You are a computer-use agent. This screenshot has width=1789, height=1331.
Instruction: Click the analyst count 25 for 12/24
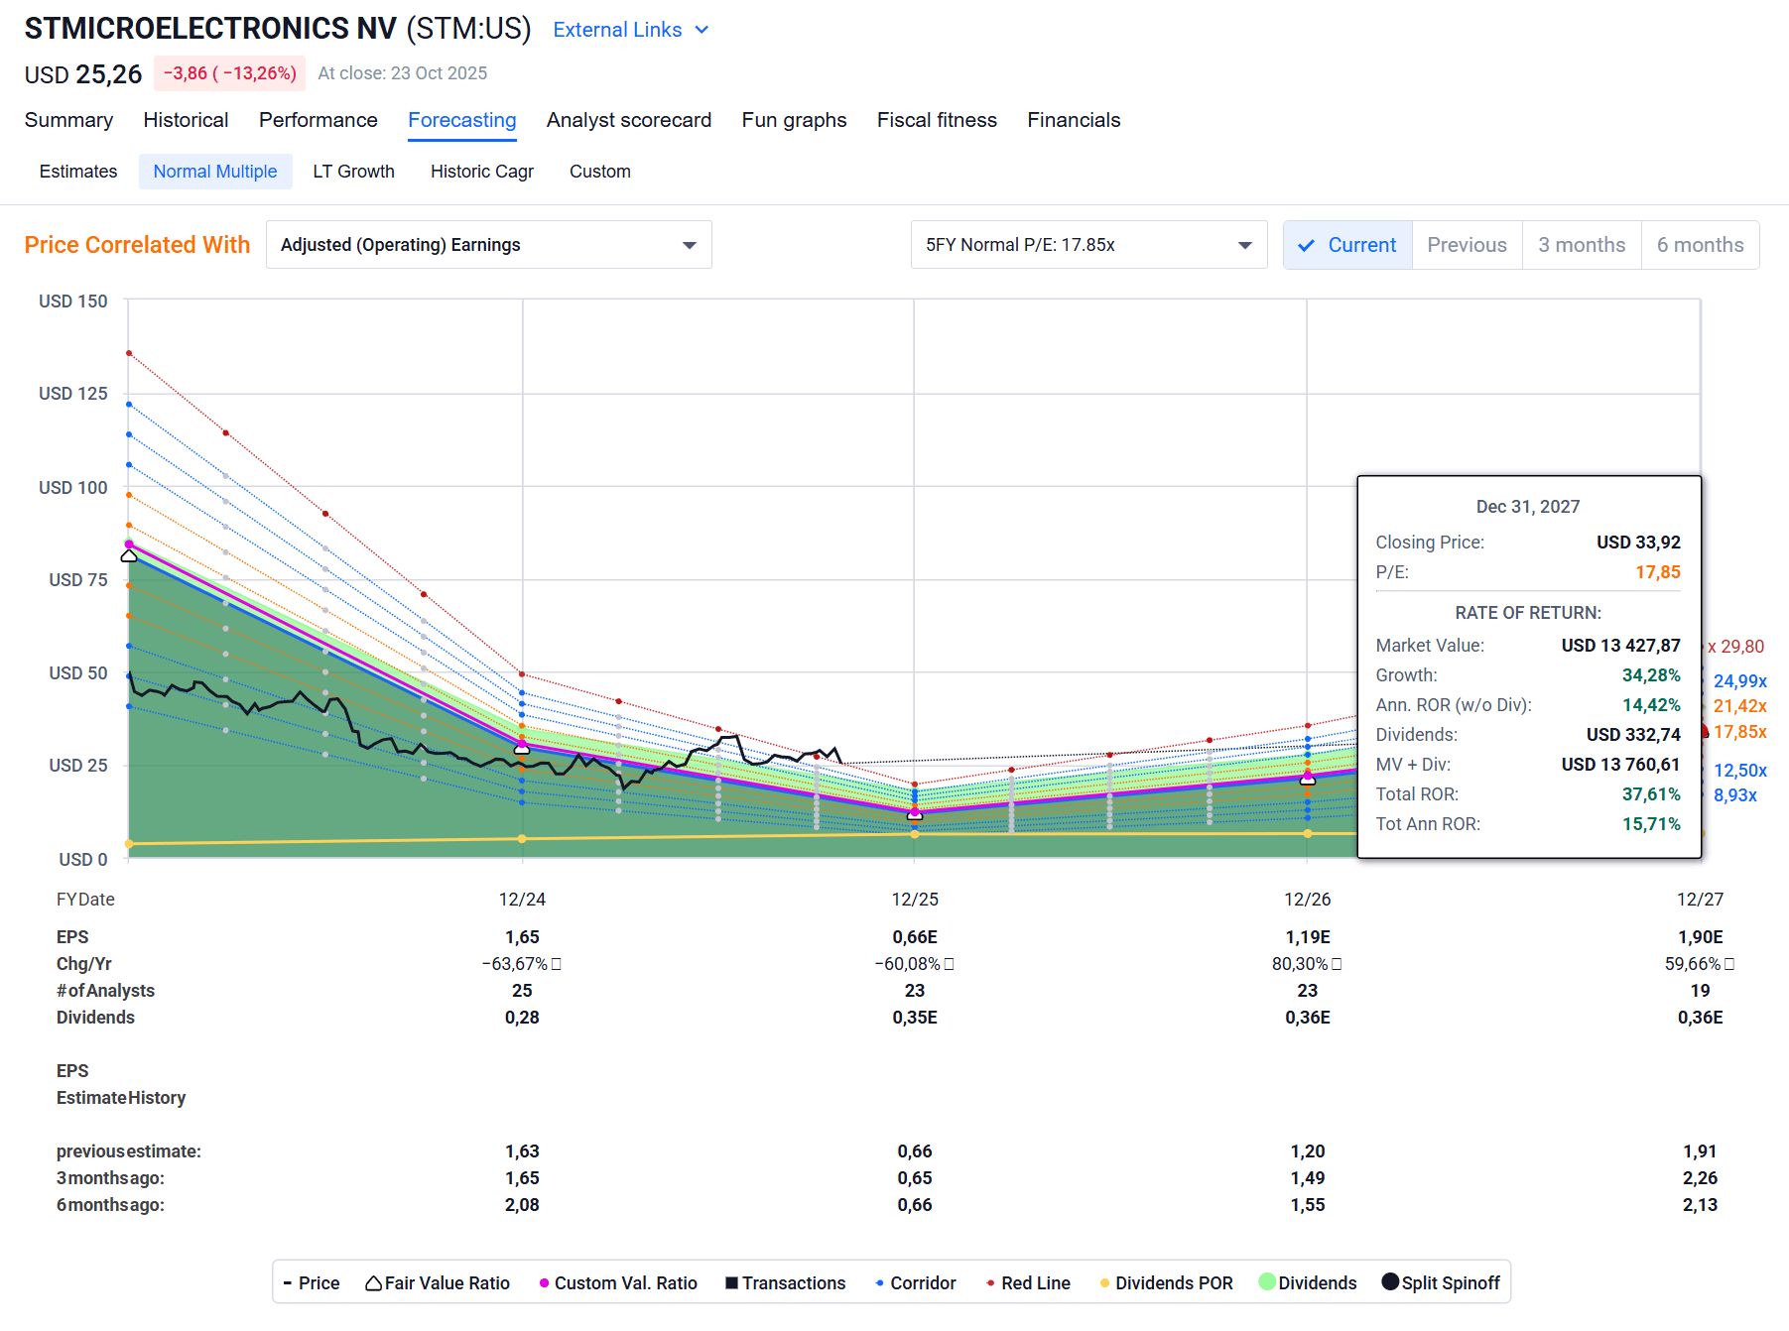(x=522, y=991)
